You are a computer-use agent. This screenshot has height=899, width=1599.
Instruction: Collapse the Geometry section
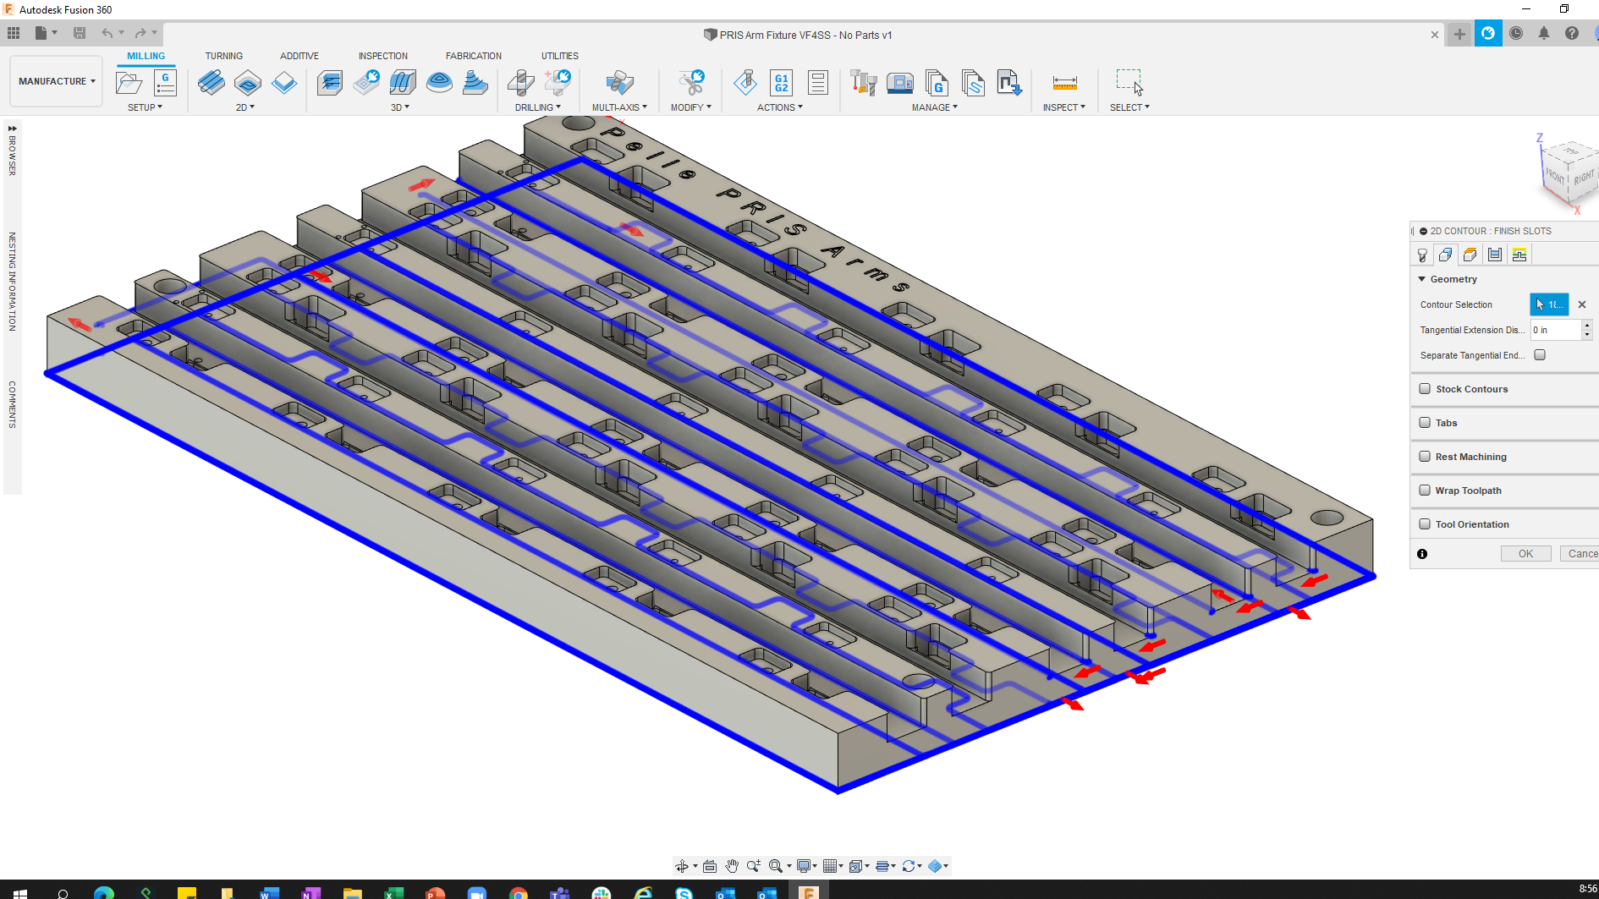[1422, 279]
